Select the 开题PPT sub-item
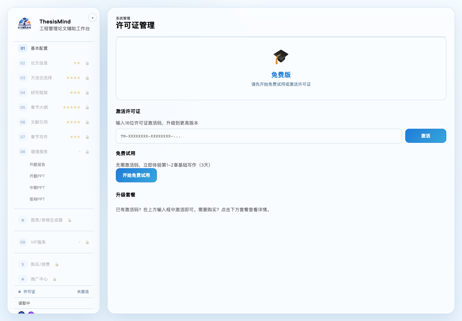The image size is (462, 321). point(37,176)
